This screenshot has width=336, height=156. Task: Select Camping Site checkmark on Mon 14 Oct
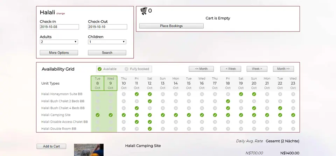(176, 115)
